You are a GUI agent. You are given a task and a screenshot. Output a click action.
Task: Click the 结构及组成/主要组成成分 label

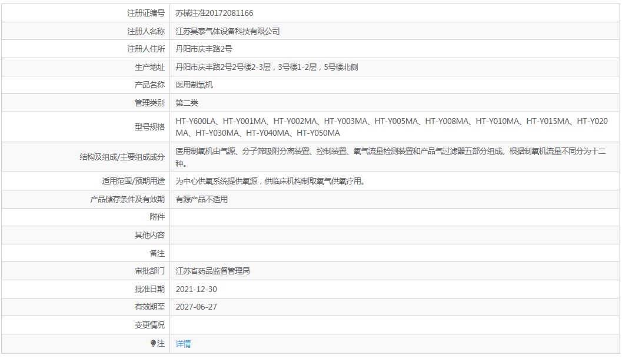pyautogui.click(x=122, y=157)
